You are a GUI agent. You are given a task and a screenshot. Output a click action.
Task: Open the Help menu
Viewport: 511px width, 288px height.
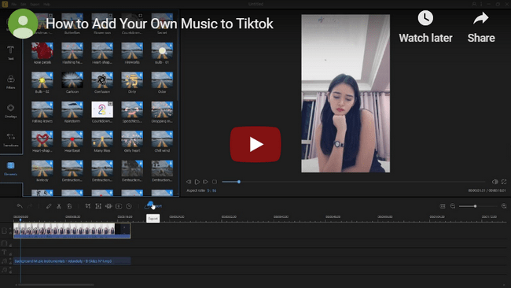coord(47,4)
